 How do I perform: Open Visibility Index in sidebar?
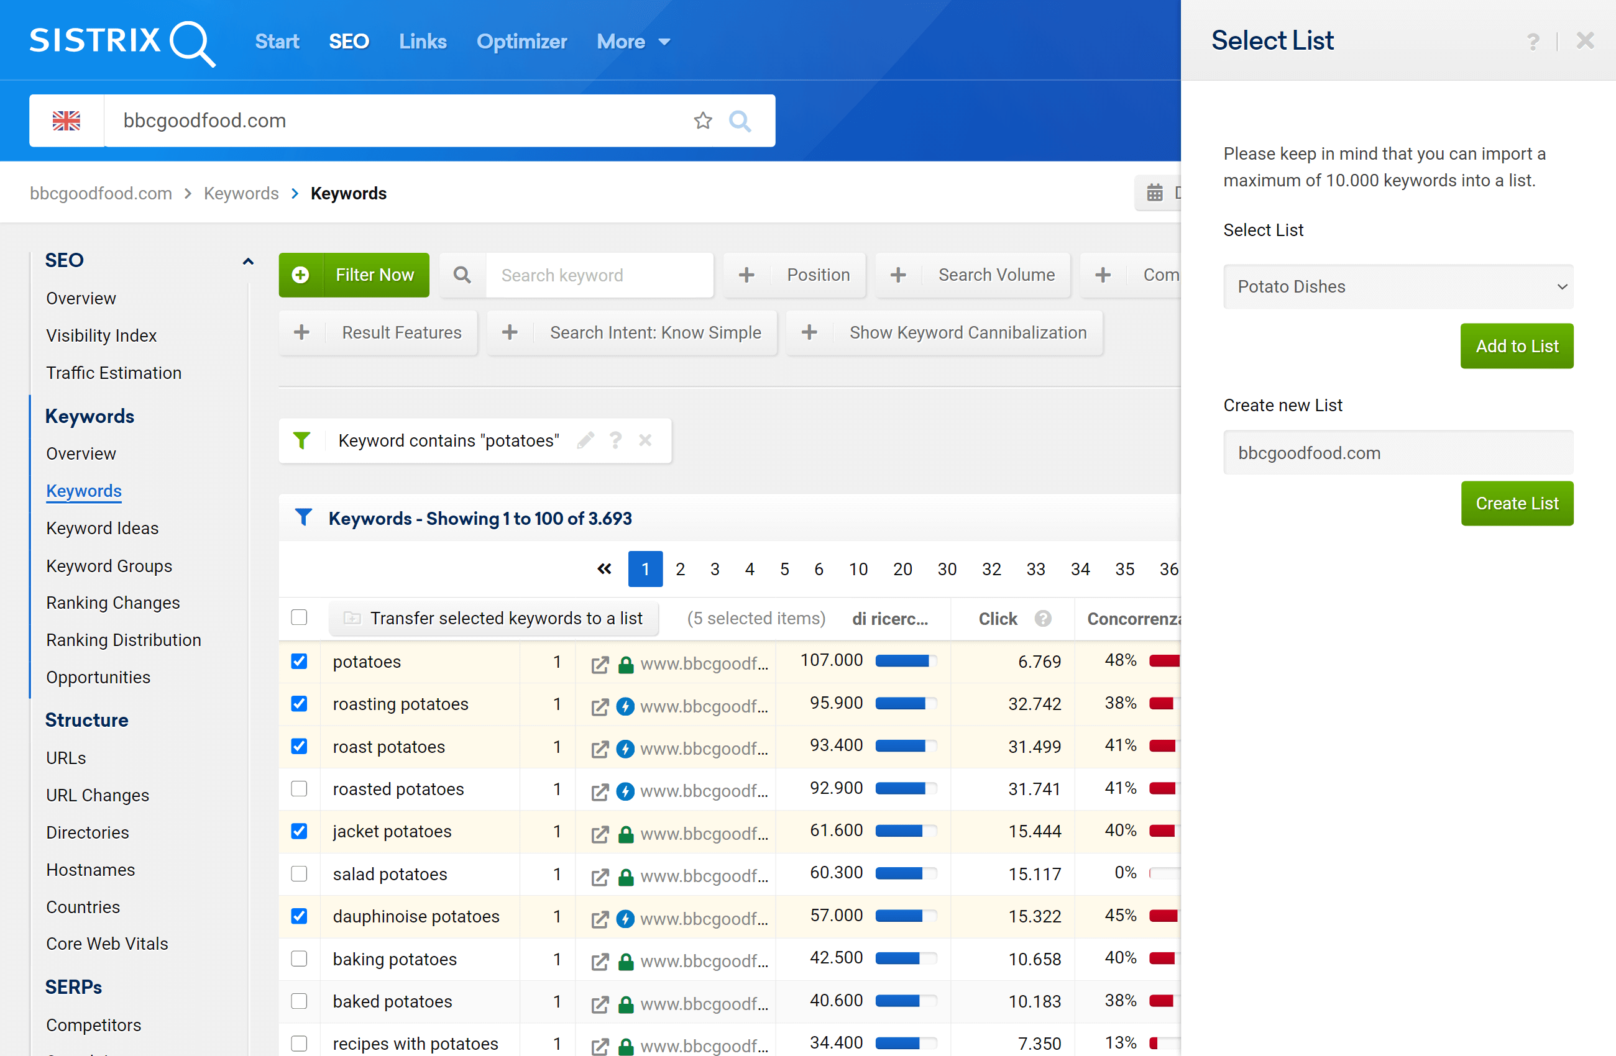click(x=101, y=335)
